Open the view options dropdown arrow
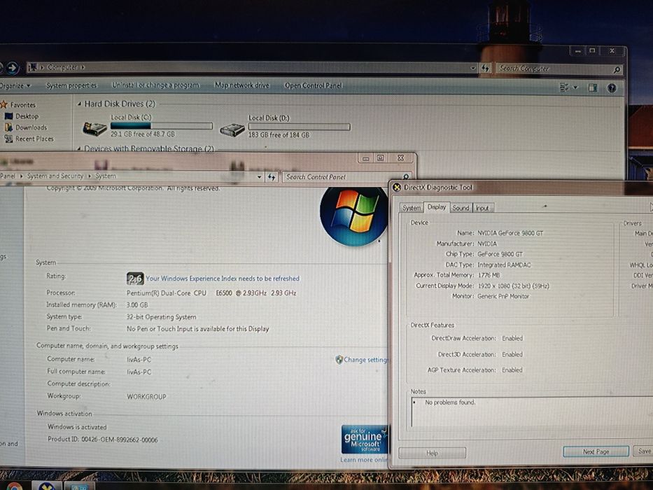Viewport: 653px width, 490px height. (x=575, y=87)
